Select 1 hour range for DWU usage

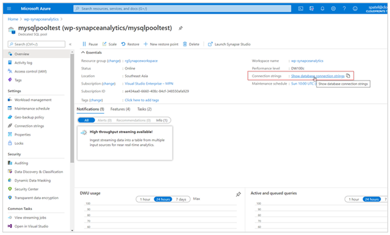click(145, 199)
